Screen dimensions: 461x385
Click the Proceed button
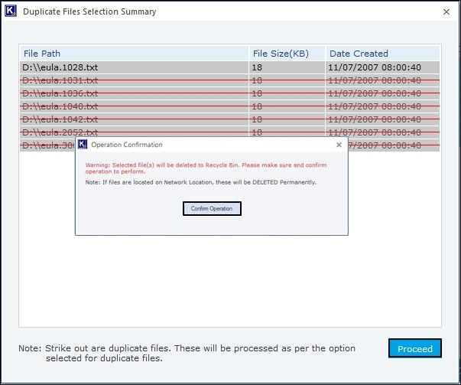pyautogui.click(x=415, y=348)
